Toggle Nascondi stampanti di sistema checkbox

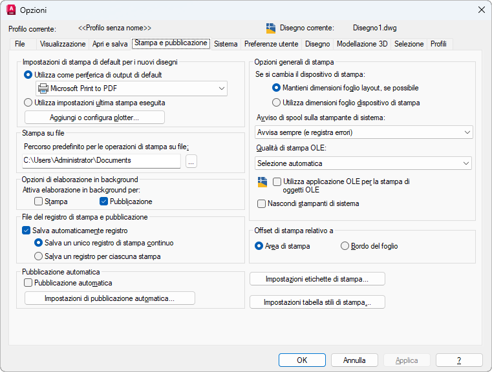point(262,203)
